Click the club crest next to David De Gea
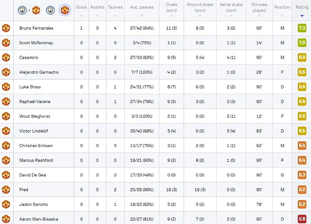The height and width of the screenshot is (224, 311). pyautogui.click(x=6, y=175)
